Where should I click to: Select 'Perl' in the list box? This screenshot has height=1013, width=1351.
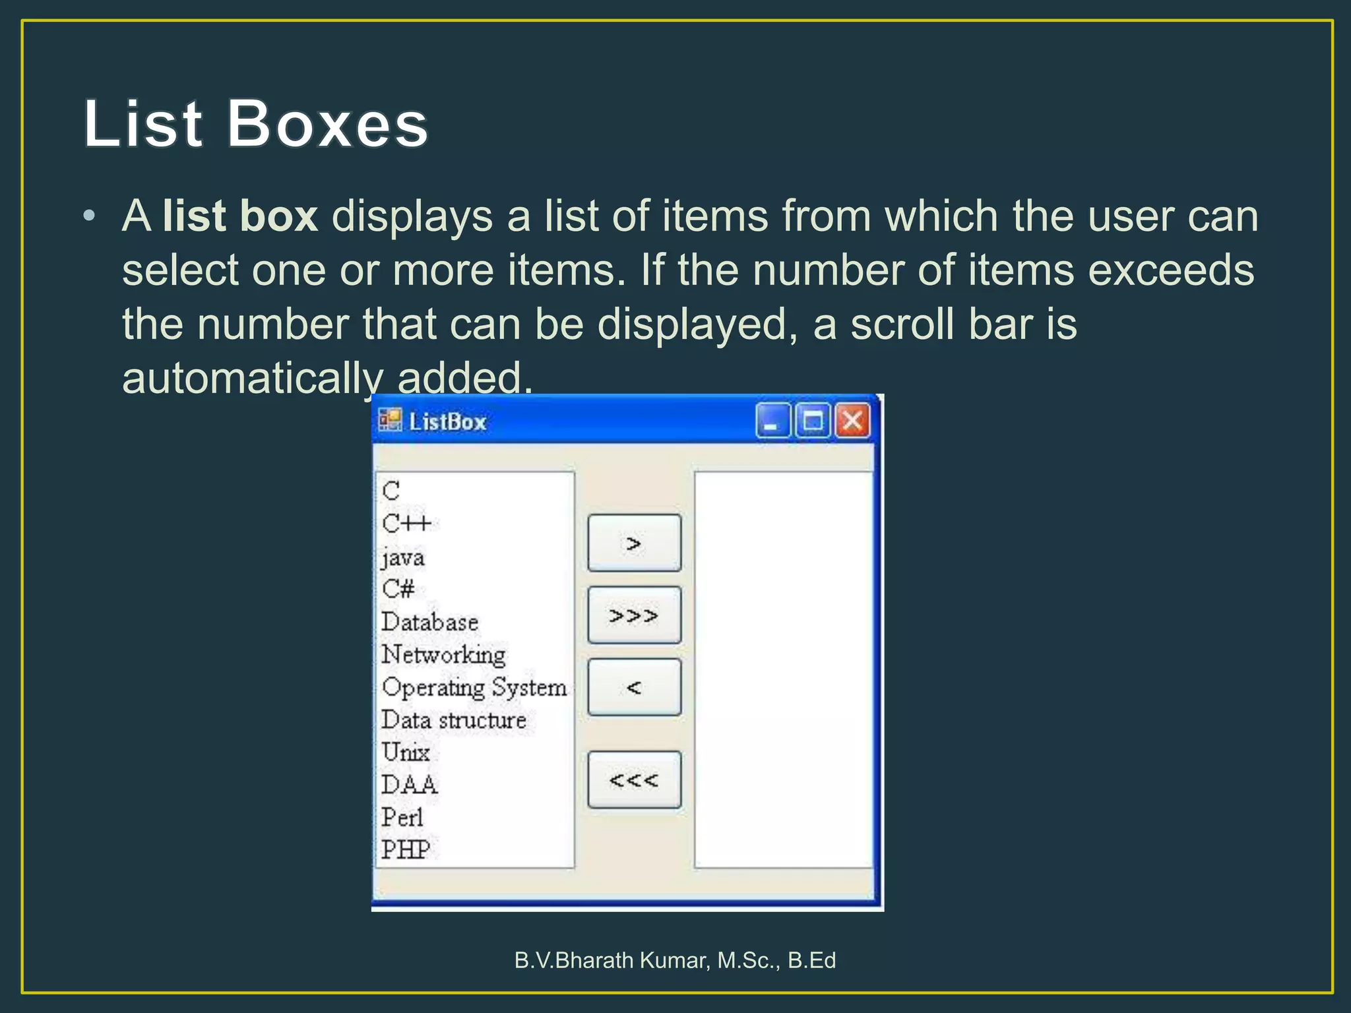click(402, 817)
